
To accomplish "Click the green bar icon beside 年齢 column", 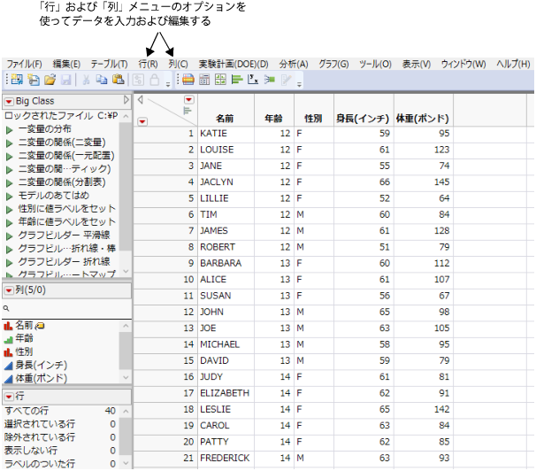I will [x=8, y=338].
